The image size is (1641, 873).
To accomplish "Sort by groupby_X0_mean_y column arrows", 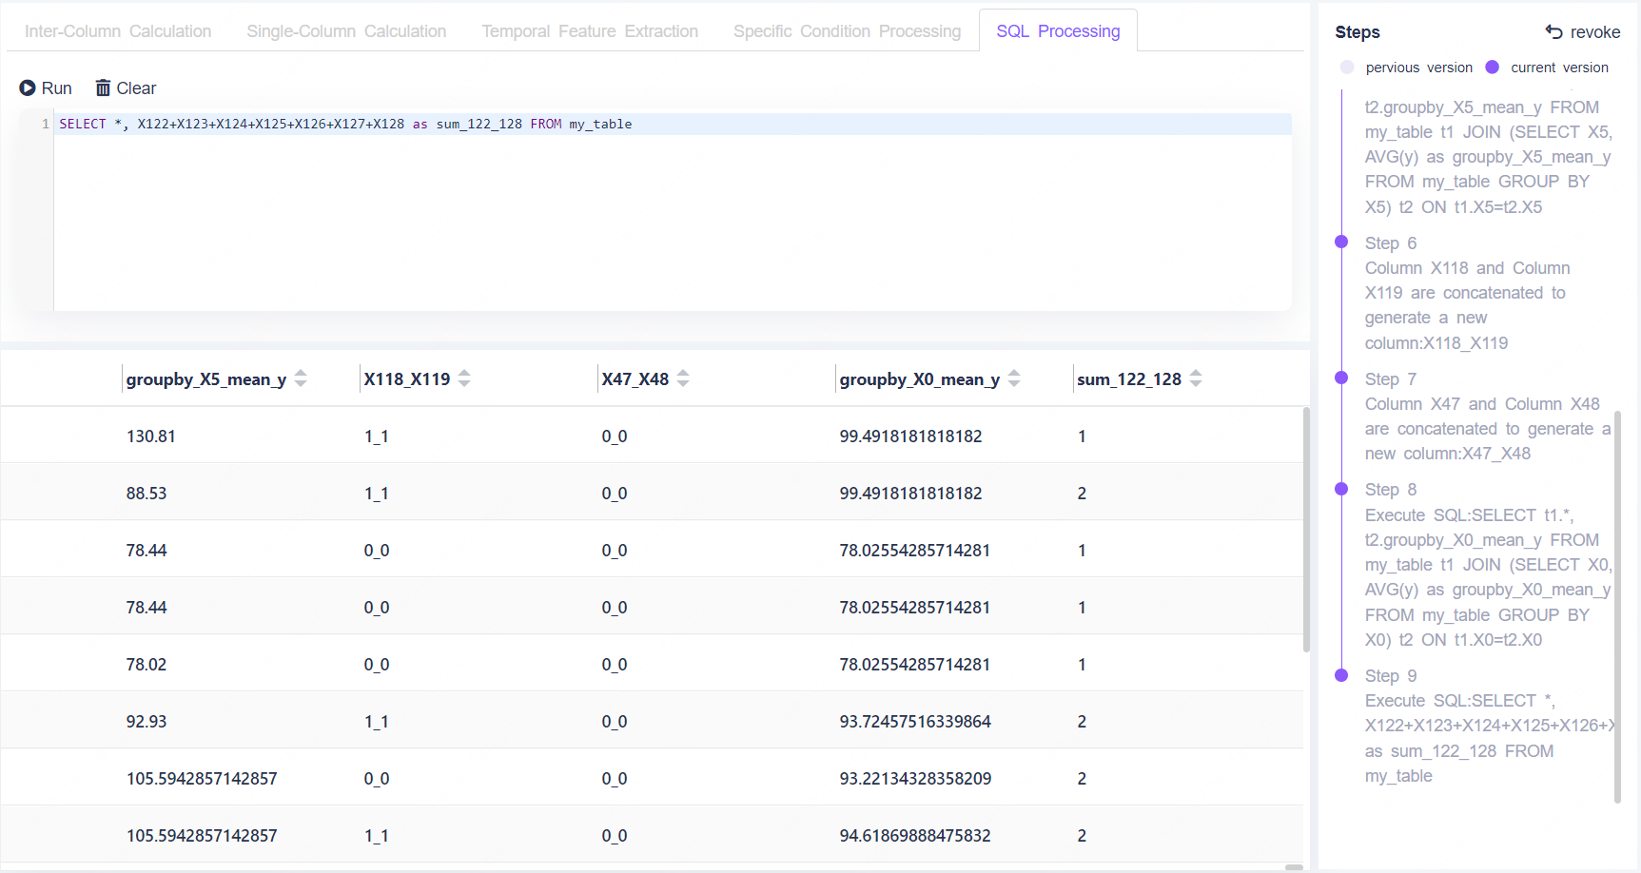I will pyautogui.click(x=1014, y=378).
